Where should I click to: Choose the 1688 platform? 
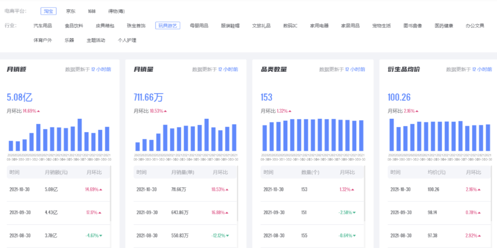point(92,12)
